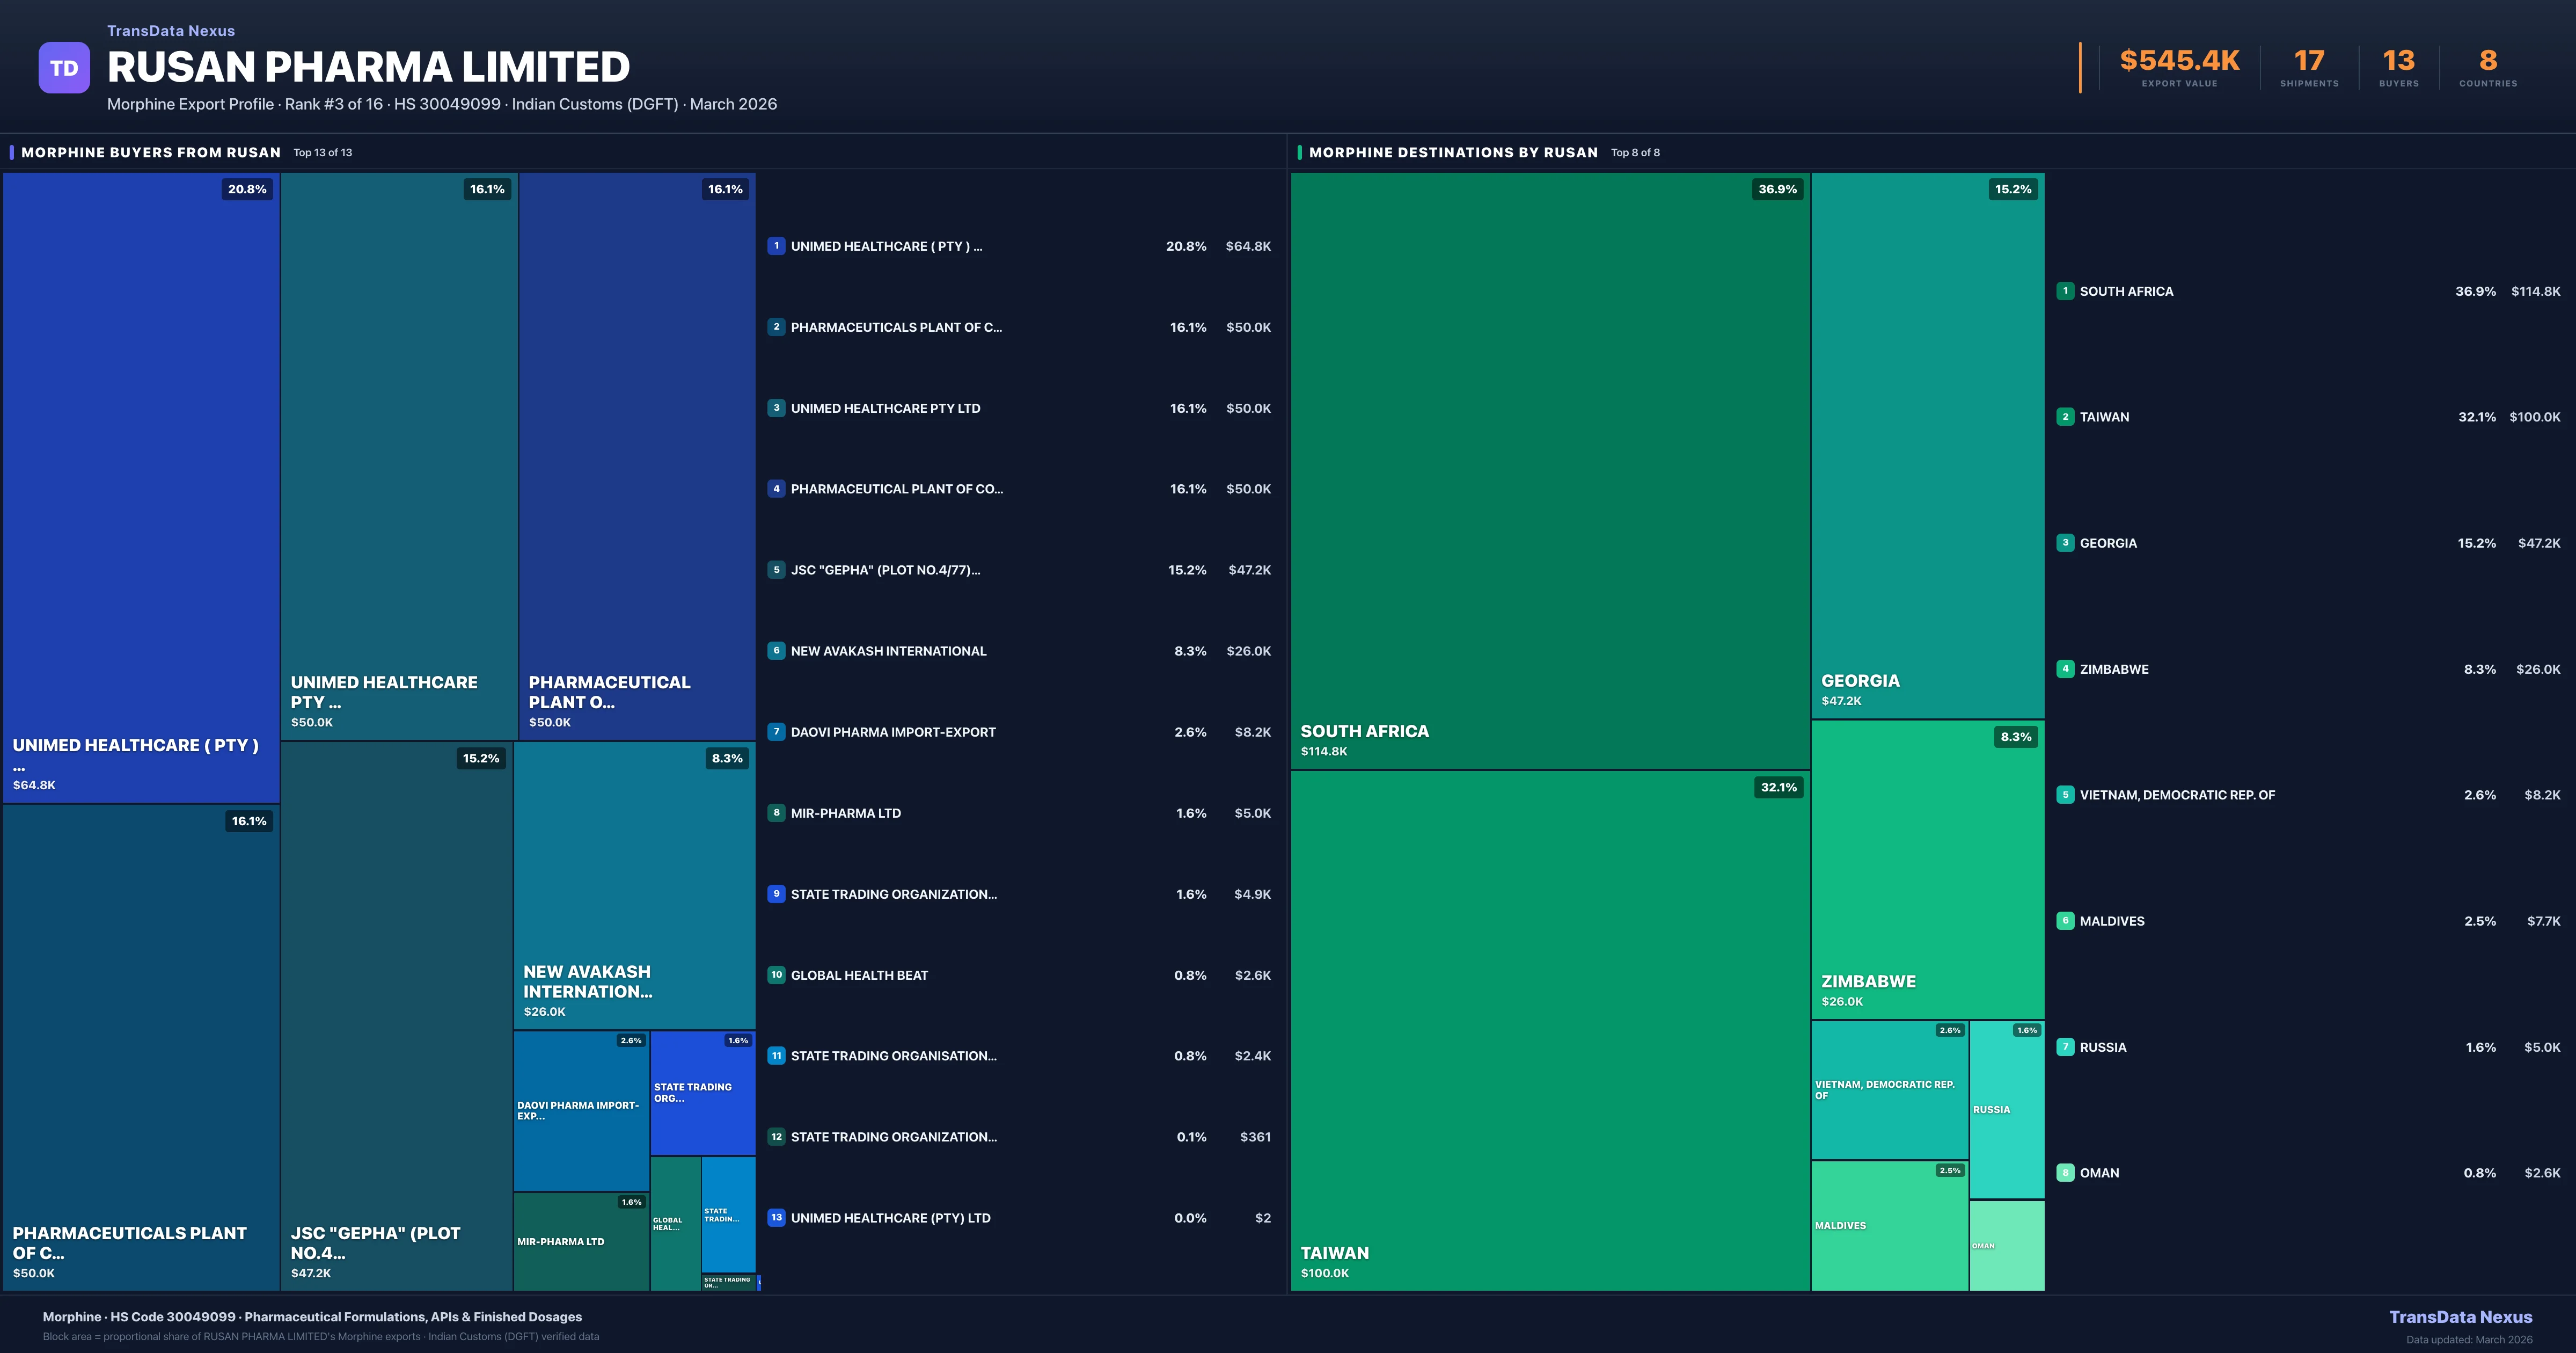Select the Georgia treemap tile
The width and height of the screenshot is (2576, 1353).
click(x=1927, y=445)
